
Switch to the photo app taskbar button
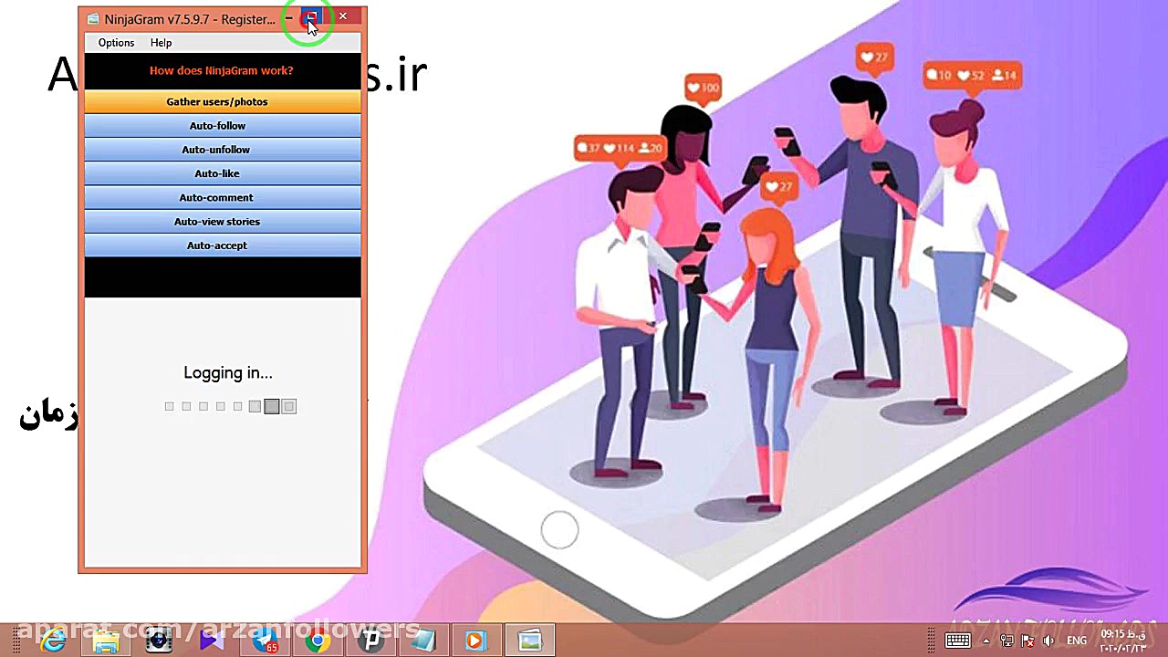[530, 641]
